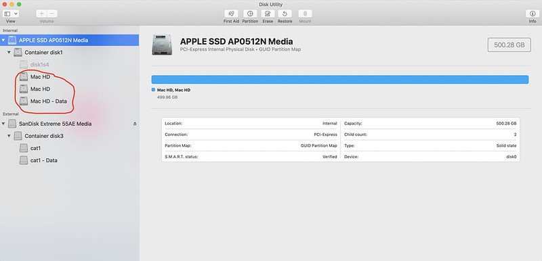Viewport: 542px width, 261px height.
Task: Click the Container disk1 drive icon
Action: point(18,53)
